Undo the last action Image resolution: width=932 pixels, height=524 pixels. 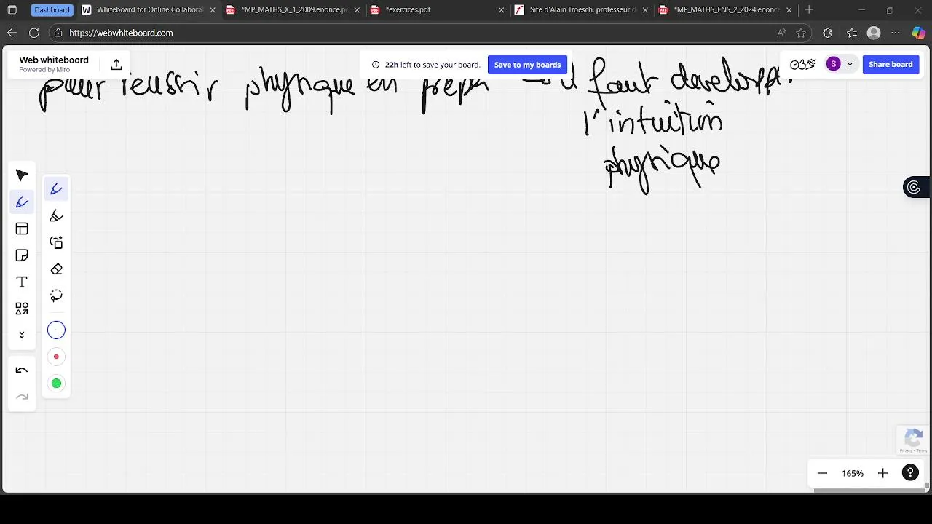point(22,370)
